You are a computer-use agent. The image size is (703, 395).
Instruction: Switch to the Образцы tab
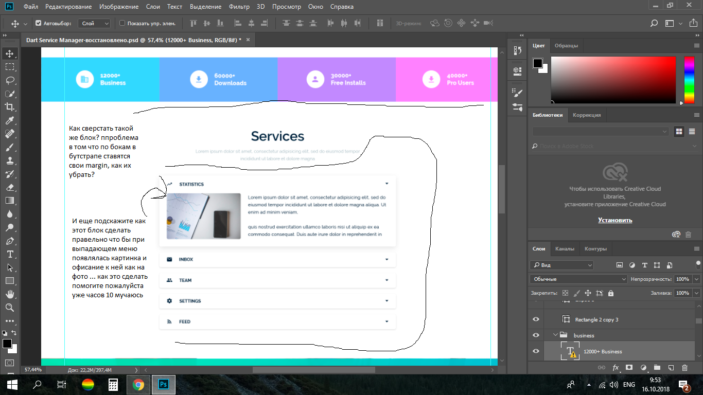[566, 45]
